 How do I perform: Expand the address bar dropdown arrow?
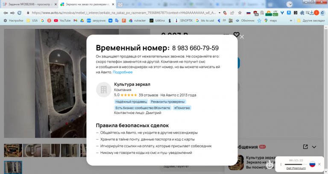[x=220, y=13]
